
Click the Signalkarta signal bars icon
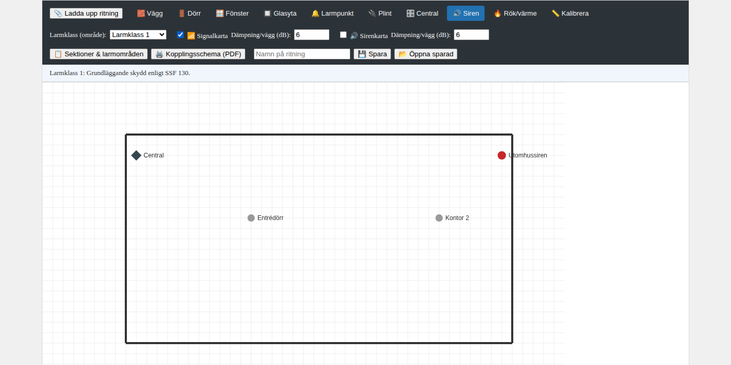pyautogui.click(x=191, y=36)
